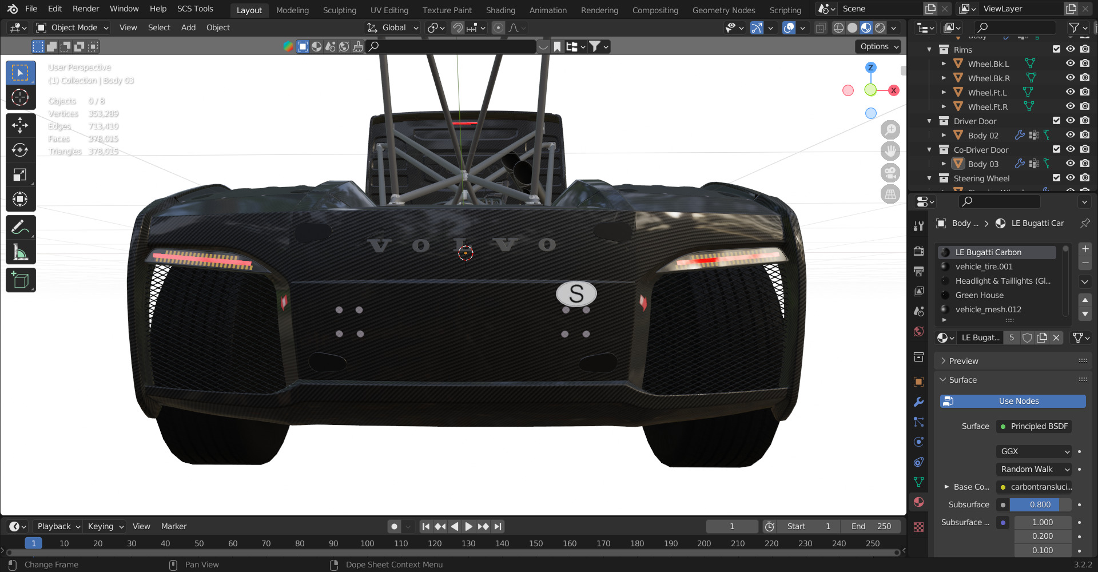Activate the 3D Cursor tool

[20, 97]
